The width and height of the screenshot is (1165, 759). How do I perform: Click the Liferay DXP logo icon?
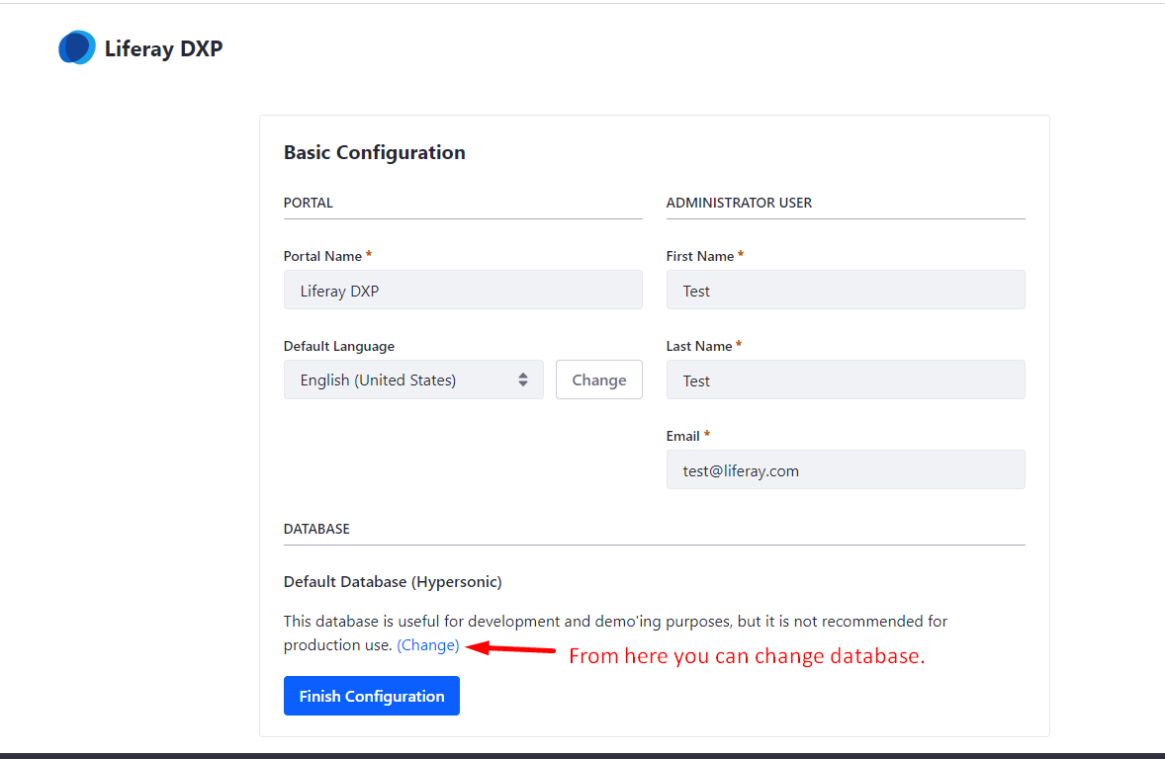click(76, 47)
